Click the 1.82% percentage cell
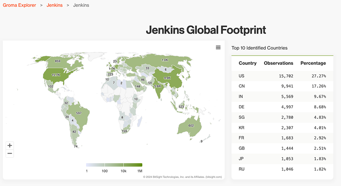 click(x=320, y=169)
